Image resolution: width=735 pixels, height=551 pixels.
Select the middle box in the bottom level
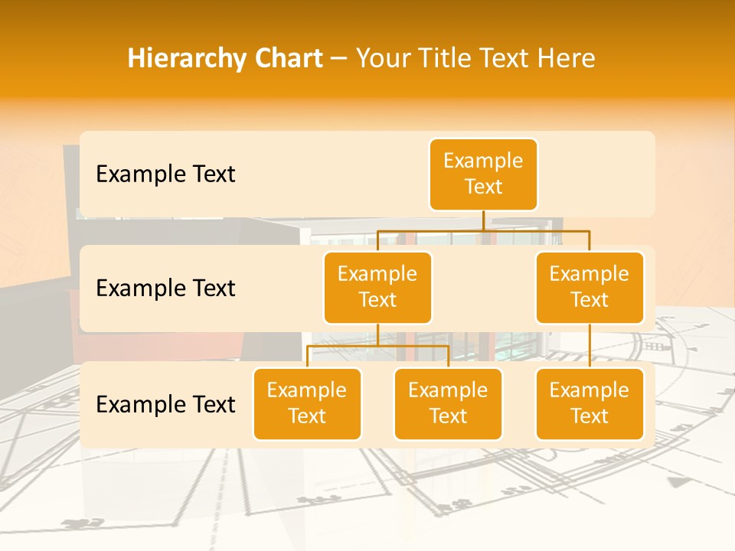click(x=448, y=404)
